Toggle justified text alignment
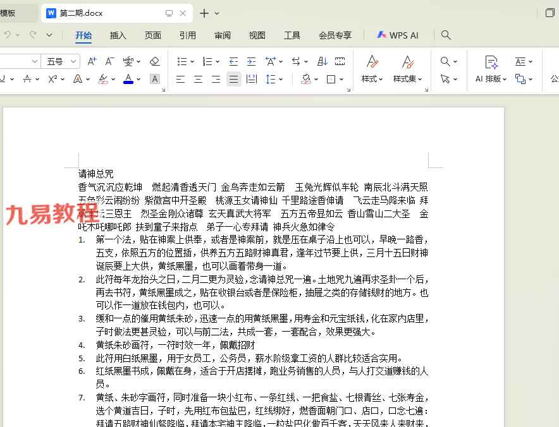 tap(233, 79)
